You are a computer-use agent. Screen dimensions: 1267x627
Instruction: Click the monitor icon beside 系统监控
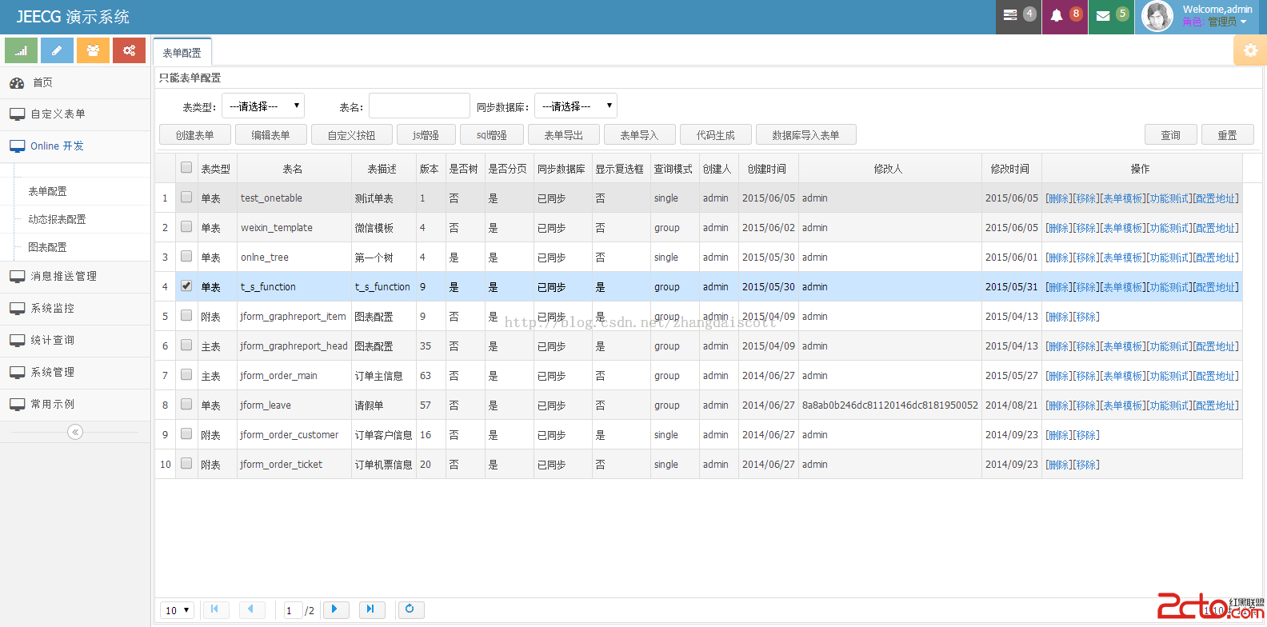17,309
